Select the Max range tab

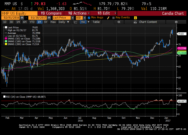tap(53, 22)
